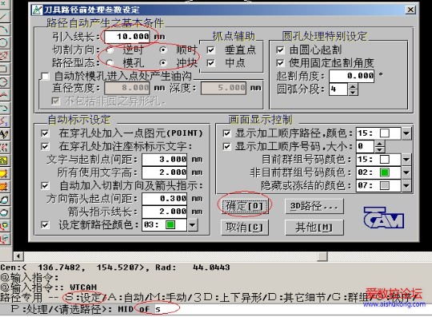
Task: Select 顺时 cutting direction
Action: coord(163,50)
